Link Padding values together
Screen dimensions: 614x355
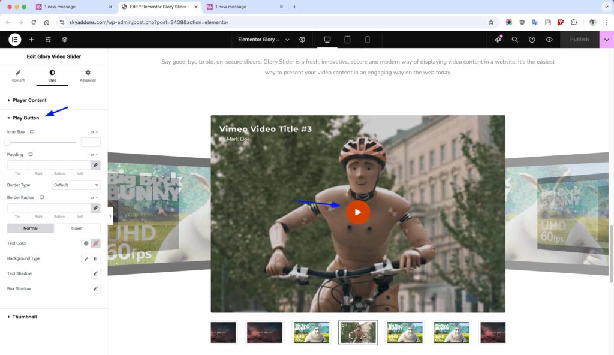(x=95, y=165)
